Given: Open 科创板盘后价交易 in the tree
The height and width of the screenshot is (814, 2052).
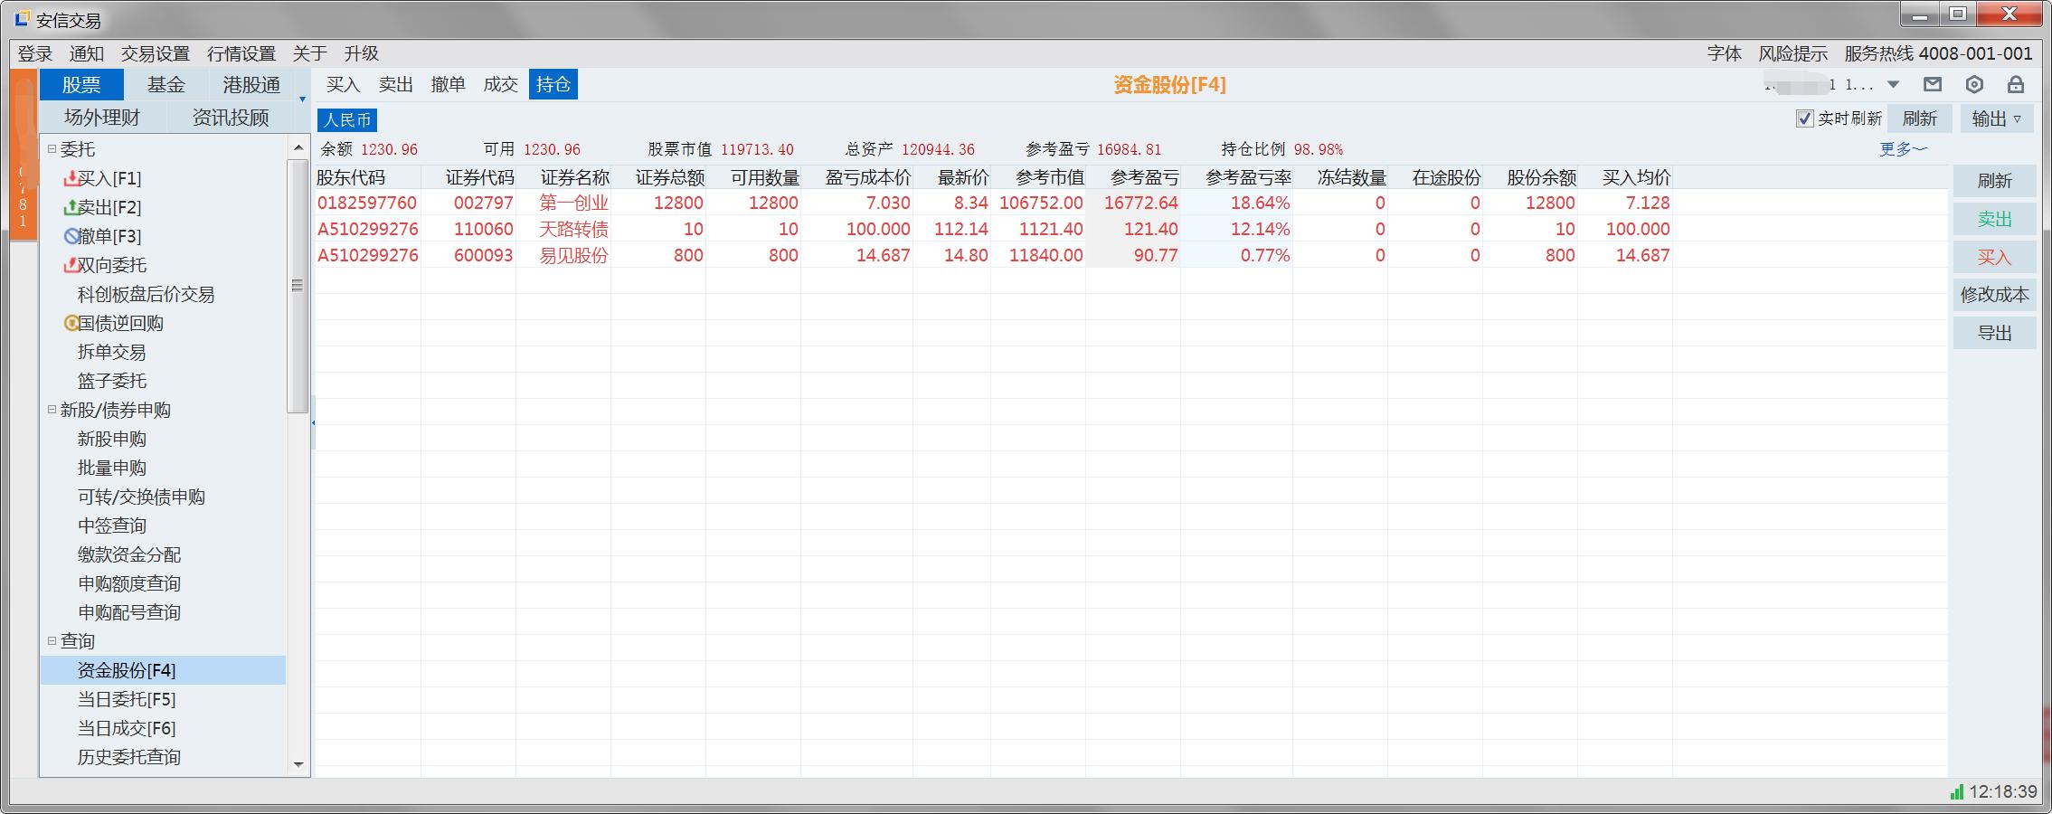Looking at the screenshot, I should (x=147, y=294).
